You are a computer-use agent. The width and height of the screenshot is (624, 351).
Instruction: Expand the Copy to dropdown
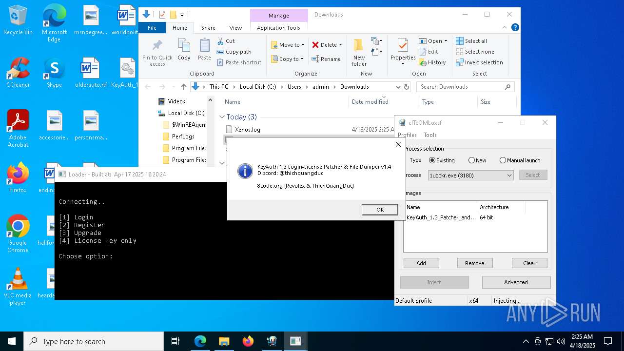coord(302,59)
